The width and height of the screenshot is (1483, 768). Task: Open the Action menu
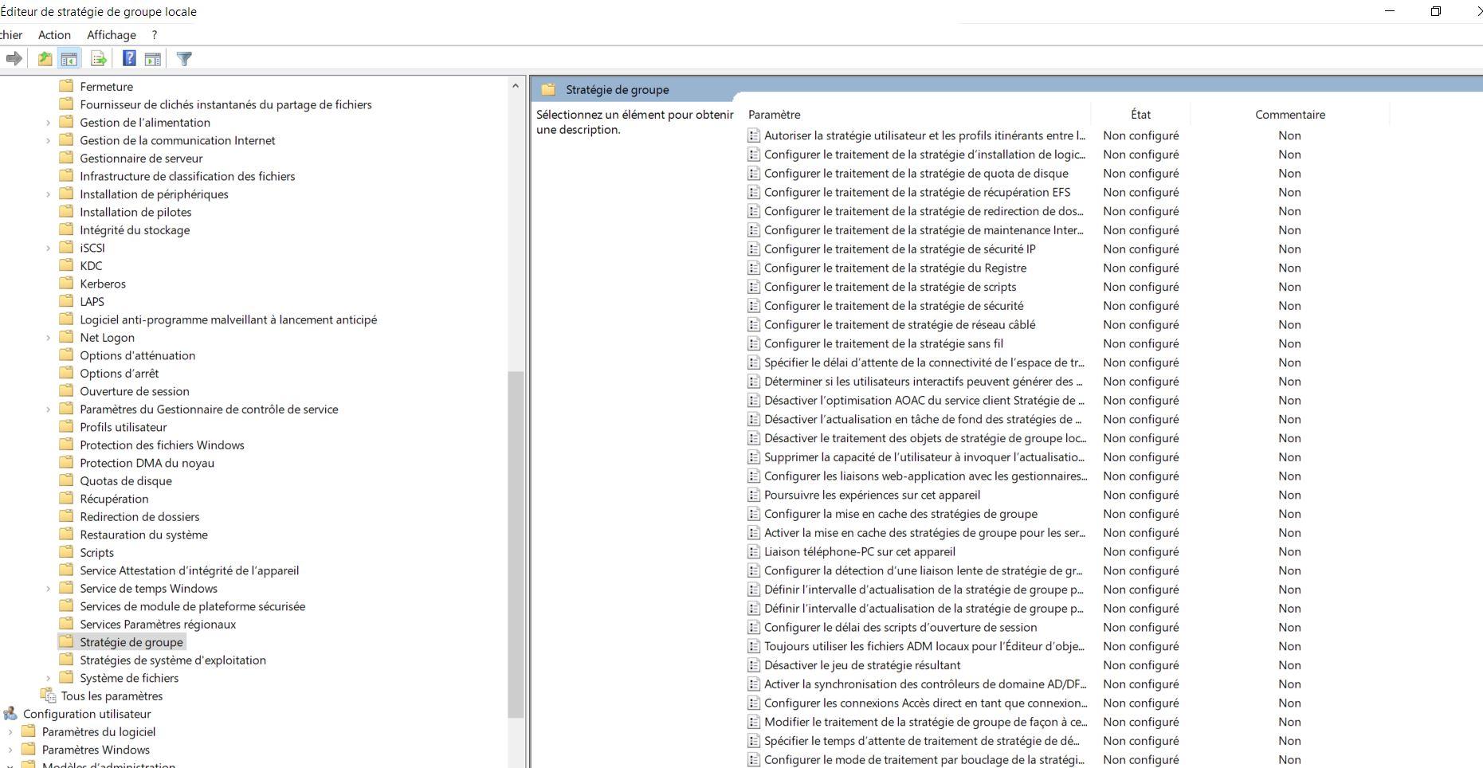[54, 35]
